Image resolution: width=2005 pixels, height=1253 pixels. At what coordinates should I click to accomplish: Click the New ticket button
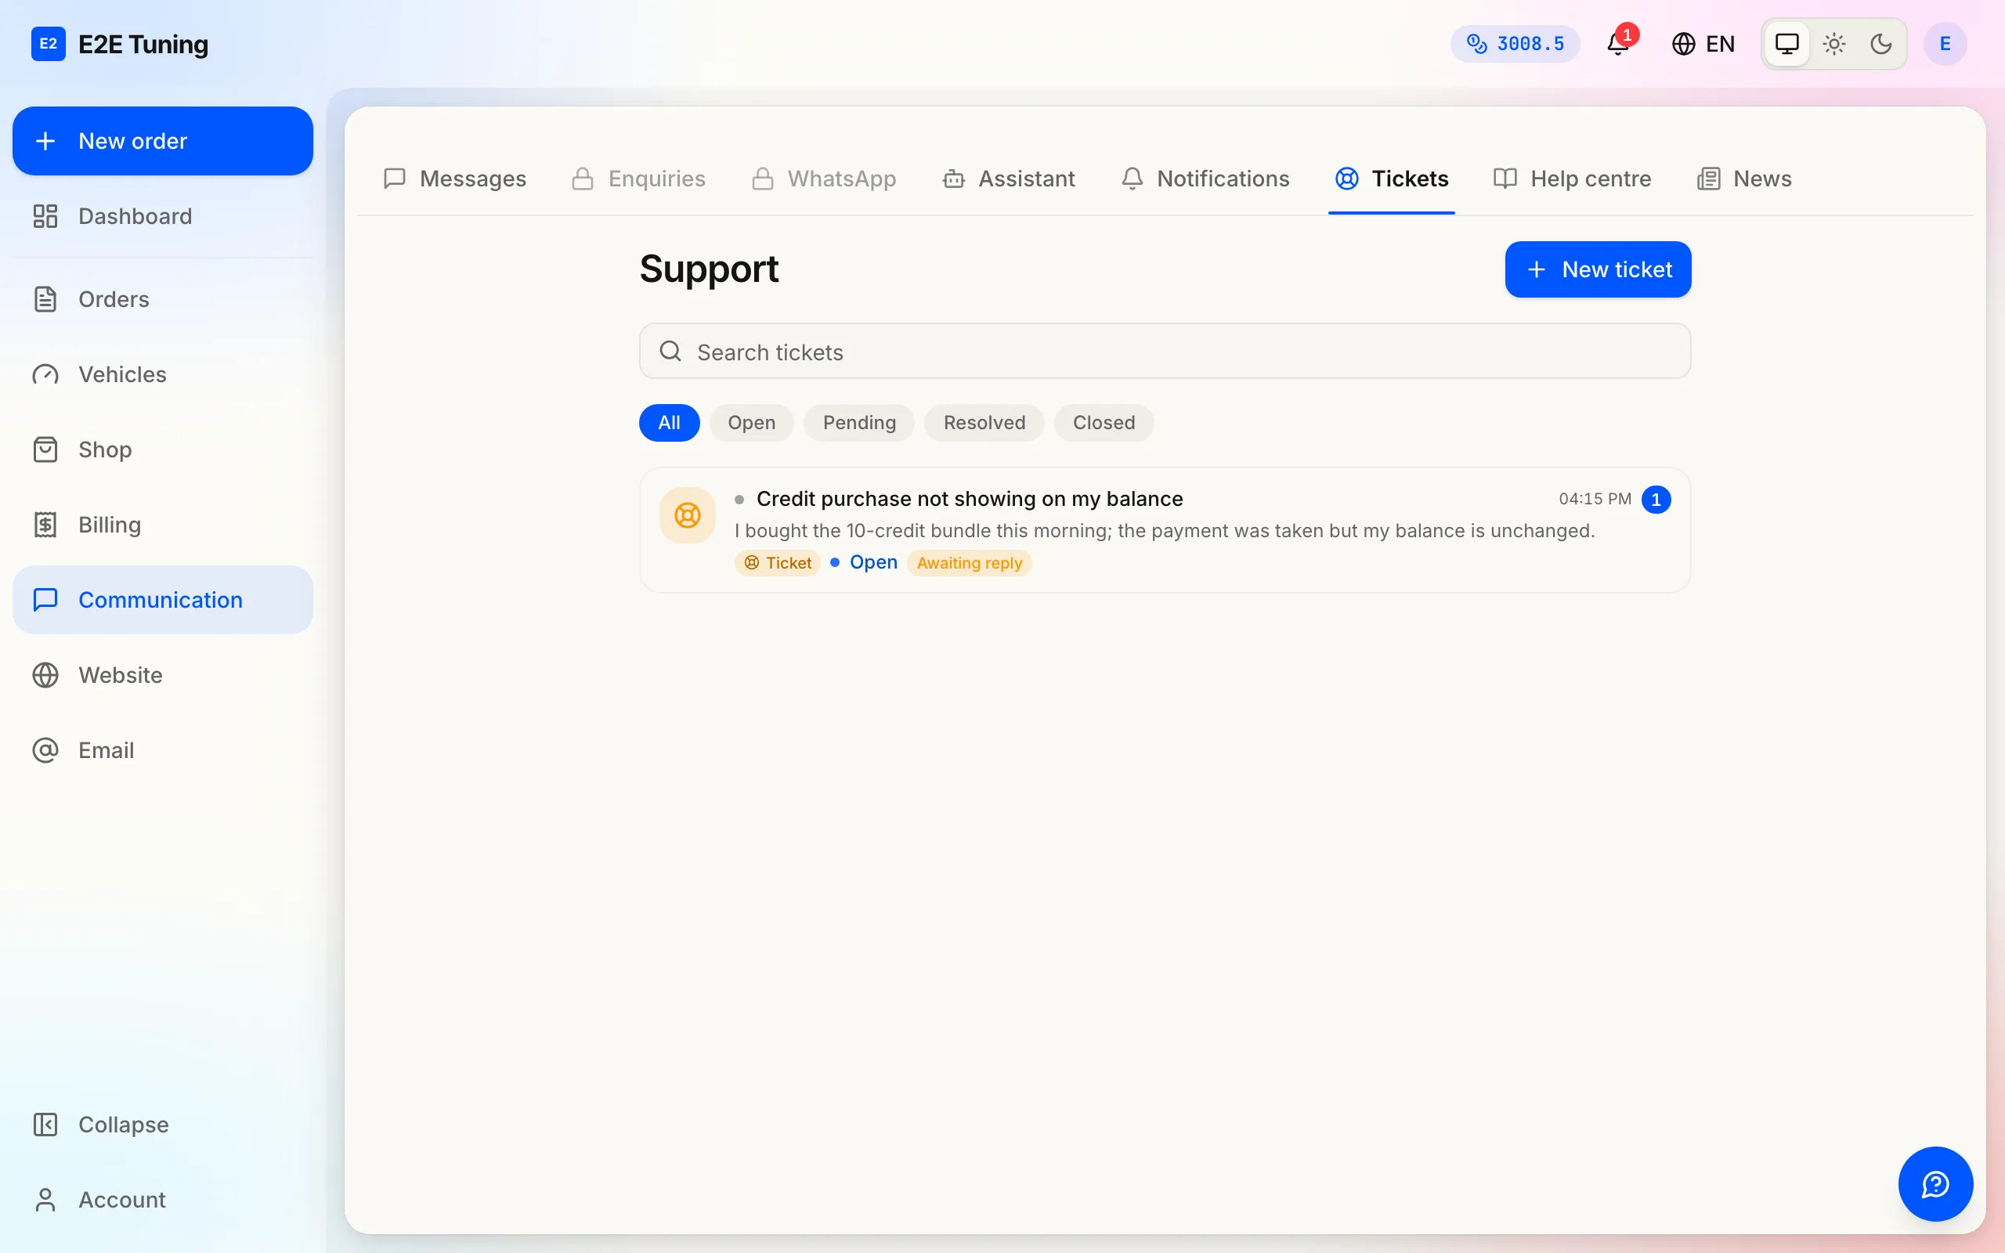tap(1598, 269)
